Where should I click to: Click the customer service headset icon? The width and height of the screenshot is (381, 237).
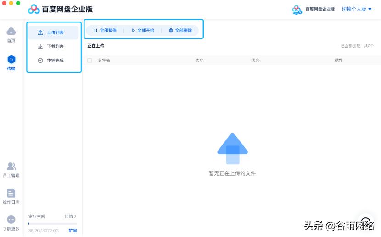click(x=366, y=221)
